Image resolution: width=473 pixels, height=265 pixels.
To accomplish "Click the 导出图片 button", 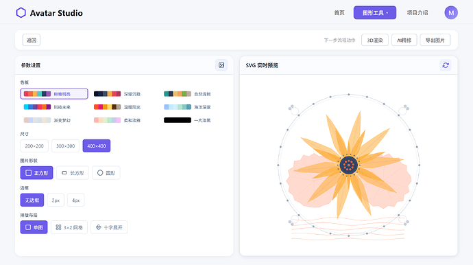I will coord(435,40).
